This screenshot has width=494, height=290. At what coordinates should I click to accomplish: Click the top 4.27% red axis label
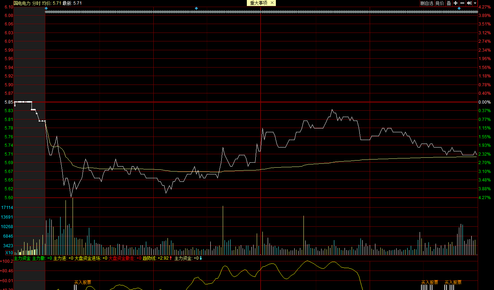tap(484, 7)
